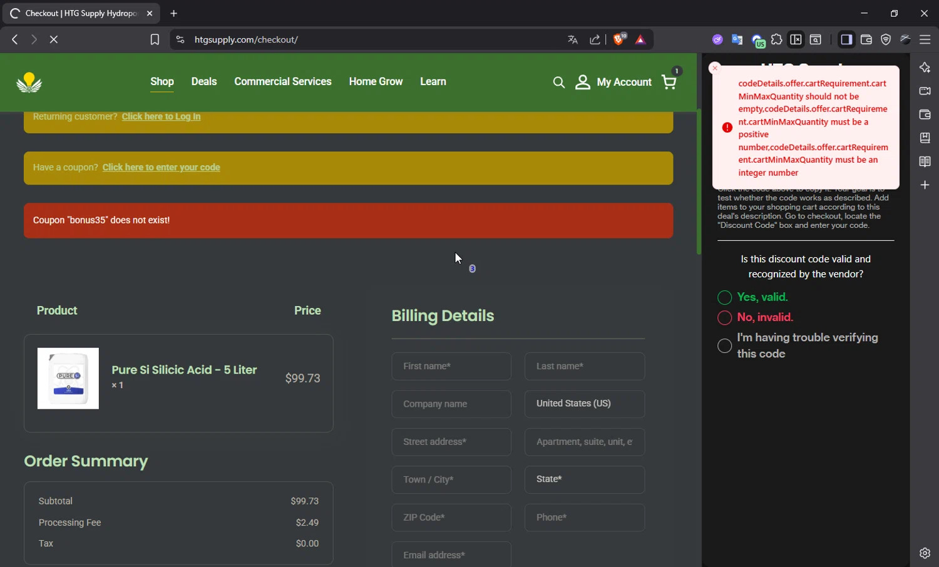Open Brave Wallet in the toolbar
The height and width of the screenshot is (567, 939).
(866, 39)
